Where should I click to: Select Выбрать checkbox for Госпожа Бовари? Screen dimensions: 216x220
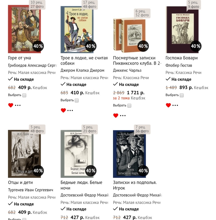182,95
